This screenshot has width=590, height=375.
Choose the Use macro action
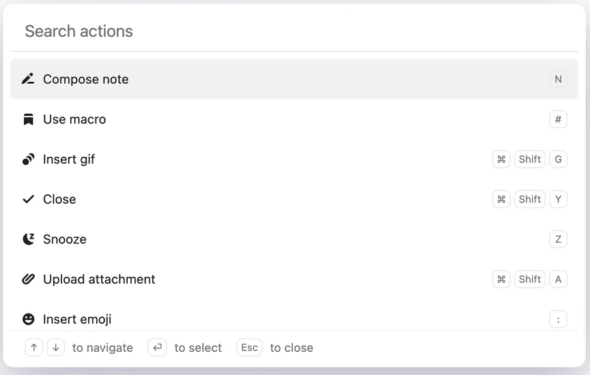pyautogui.click(x=74, y=119)
